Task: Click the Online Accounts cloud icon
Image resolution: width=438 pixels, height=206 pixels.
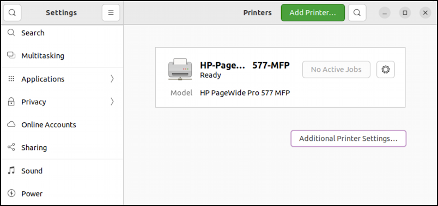Action: tap(11, 124)
